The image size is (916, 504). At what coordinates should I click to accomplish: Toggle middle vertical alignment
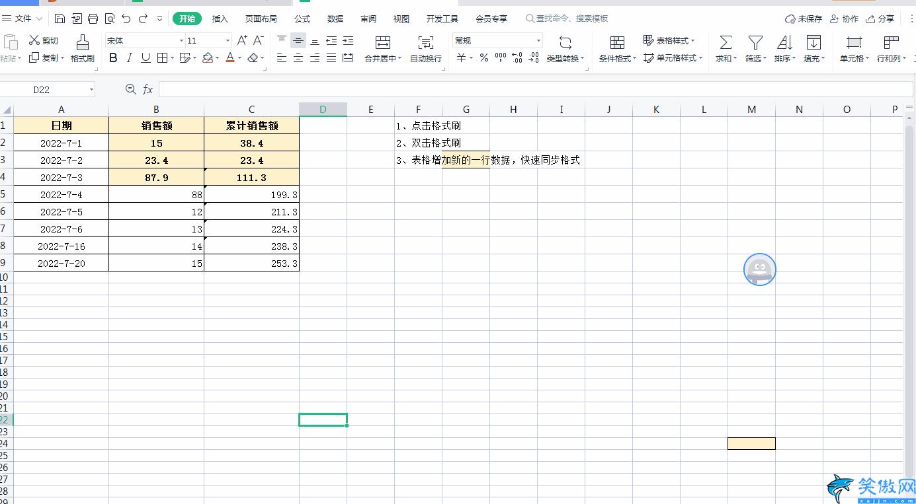(x=298, y=41)
